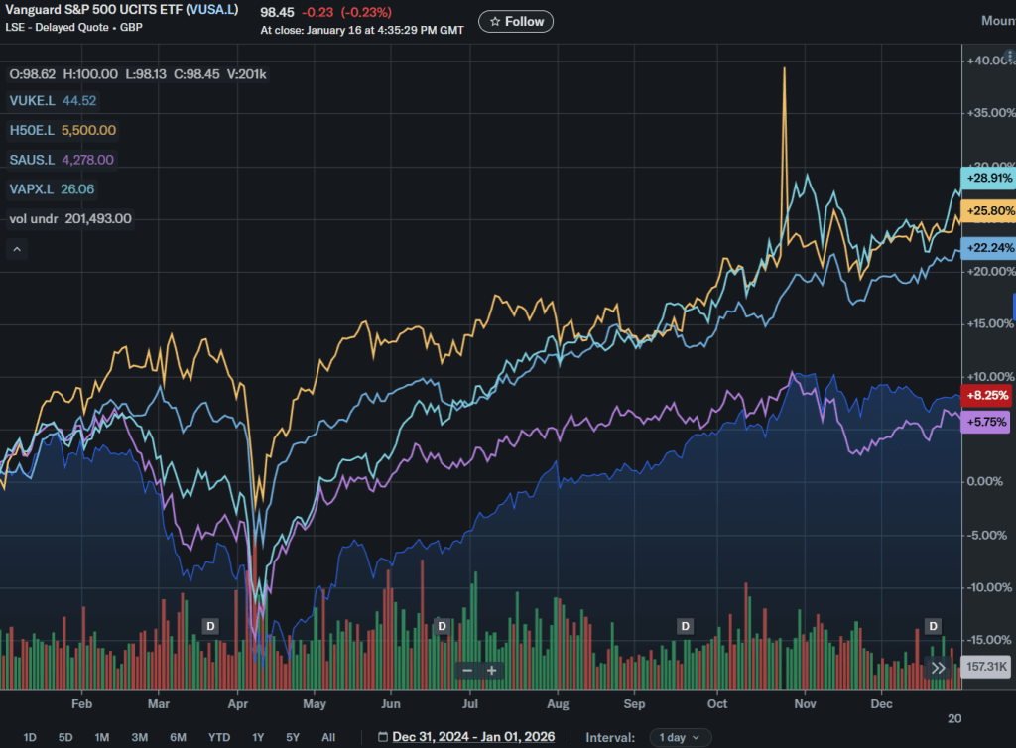Select the 1D time range
Viewport: 1016px width, 748px height.
[30, 737]
